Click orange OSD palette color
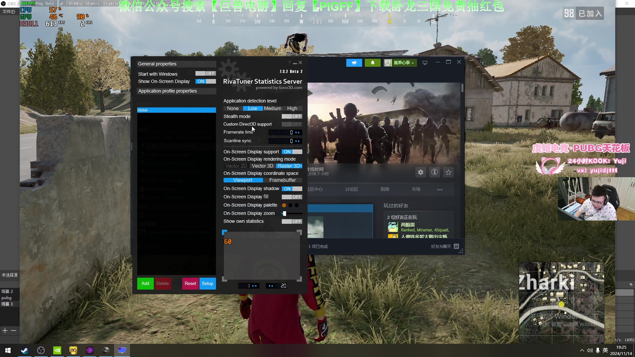Viewport: 635px width, 357px height. tap(284, 205)
